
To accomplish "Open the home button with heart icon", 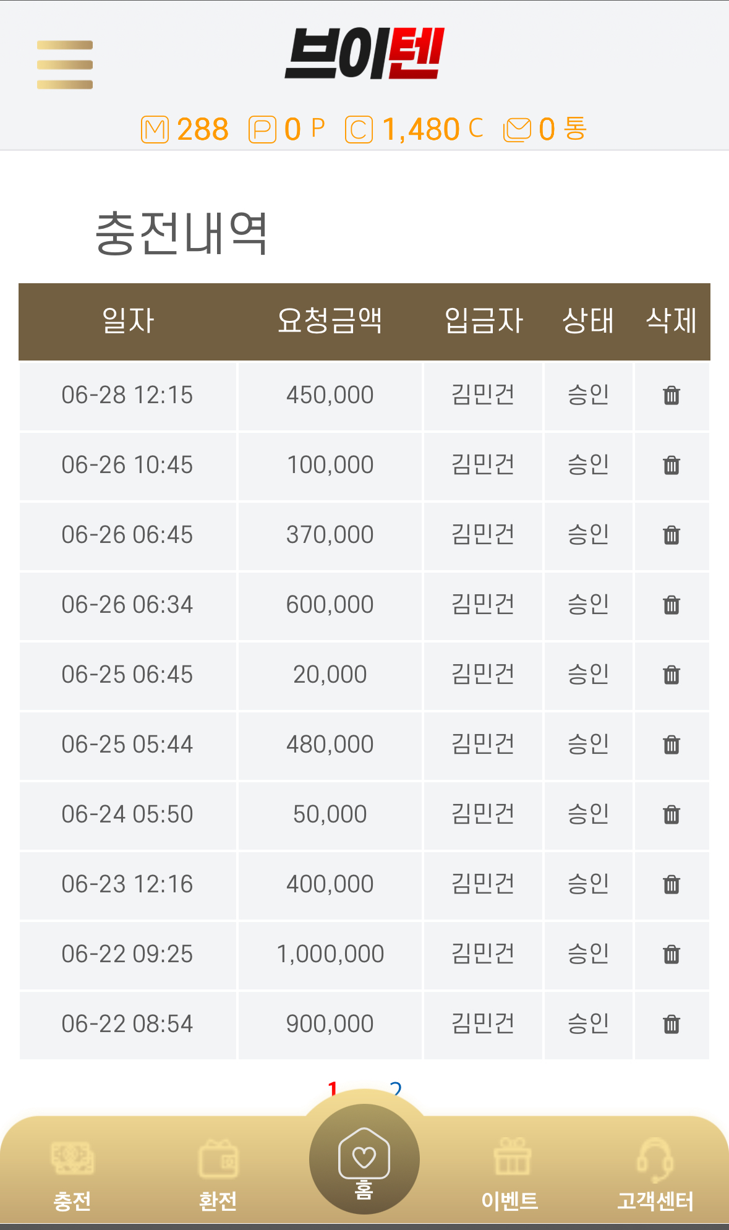I will [x=364, y=1160].
